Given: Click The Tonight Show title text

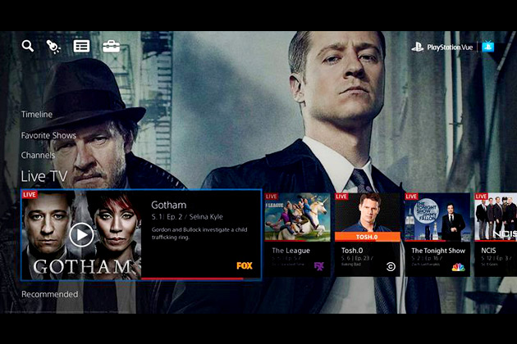Looking at the screenshot, I should tap(438, 251).
